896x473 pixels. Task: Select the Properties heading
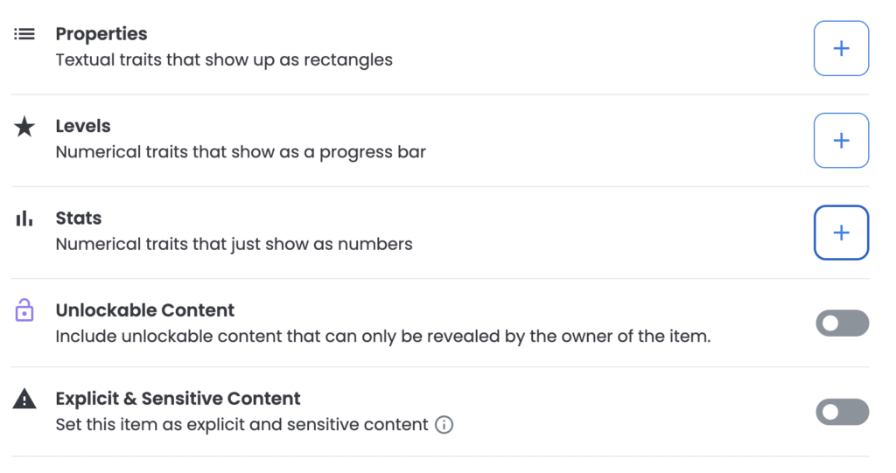101,34
